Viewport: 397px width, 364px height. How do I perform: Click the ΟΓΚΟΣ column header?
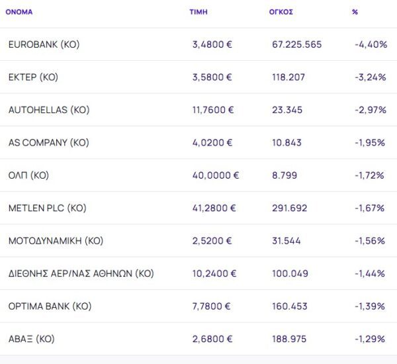[x=281, y=12]
